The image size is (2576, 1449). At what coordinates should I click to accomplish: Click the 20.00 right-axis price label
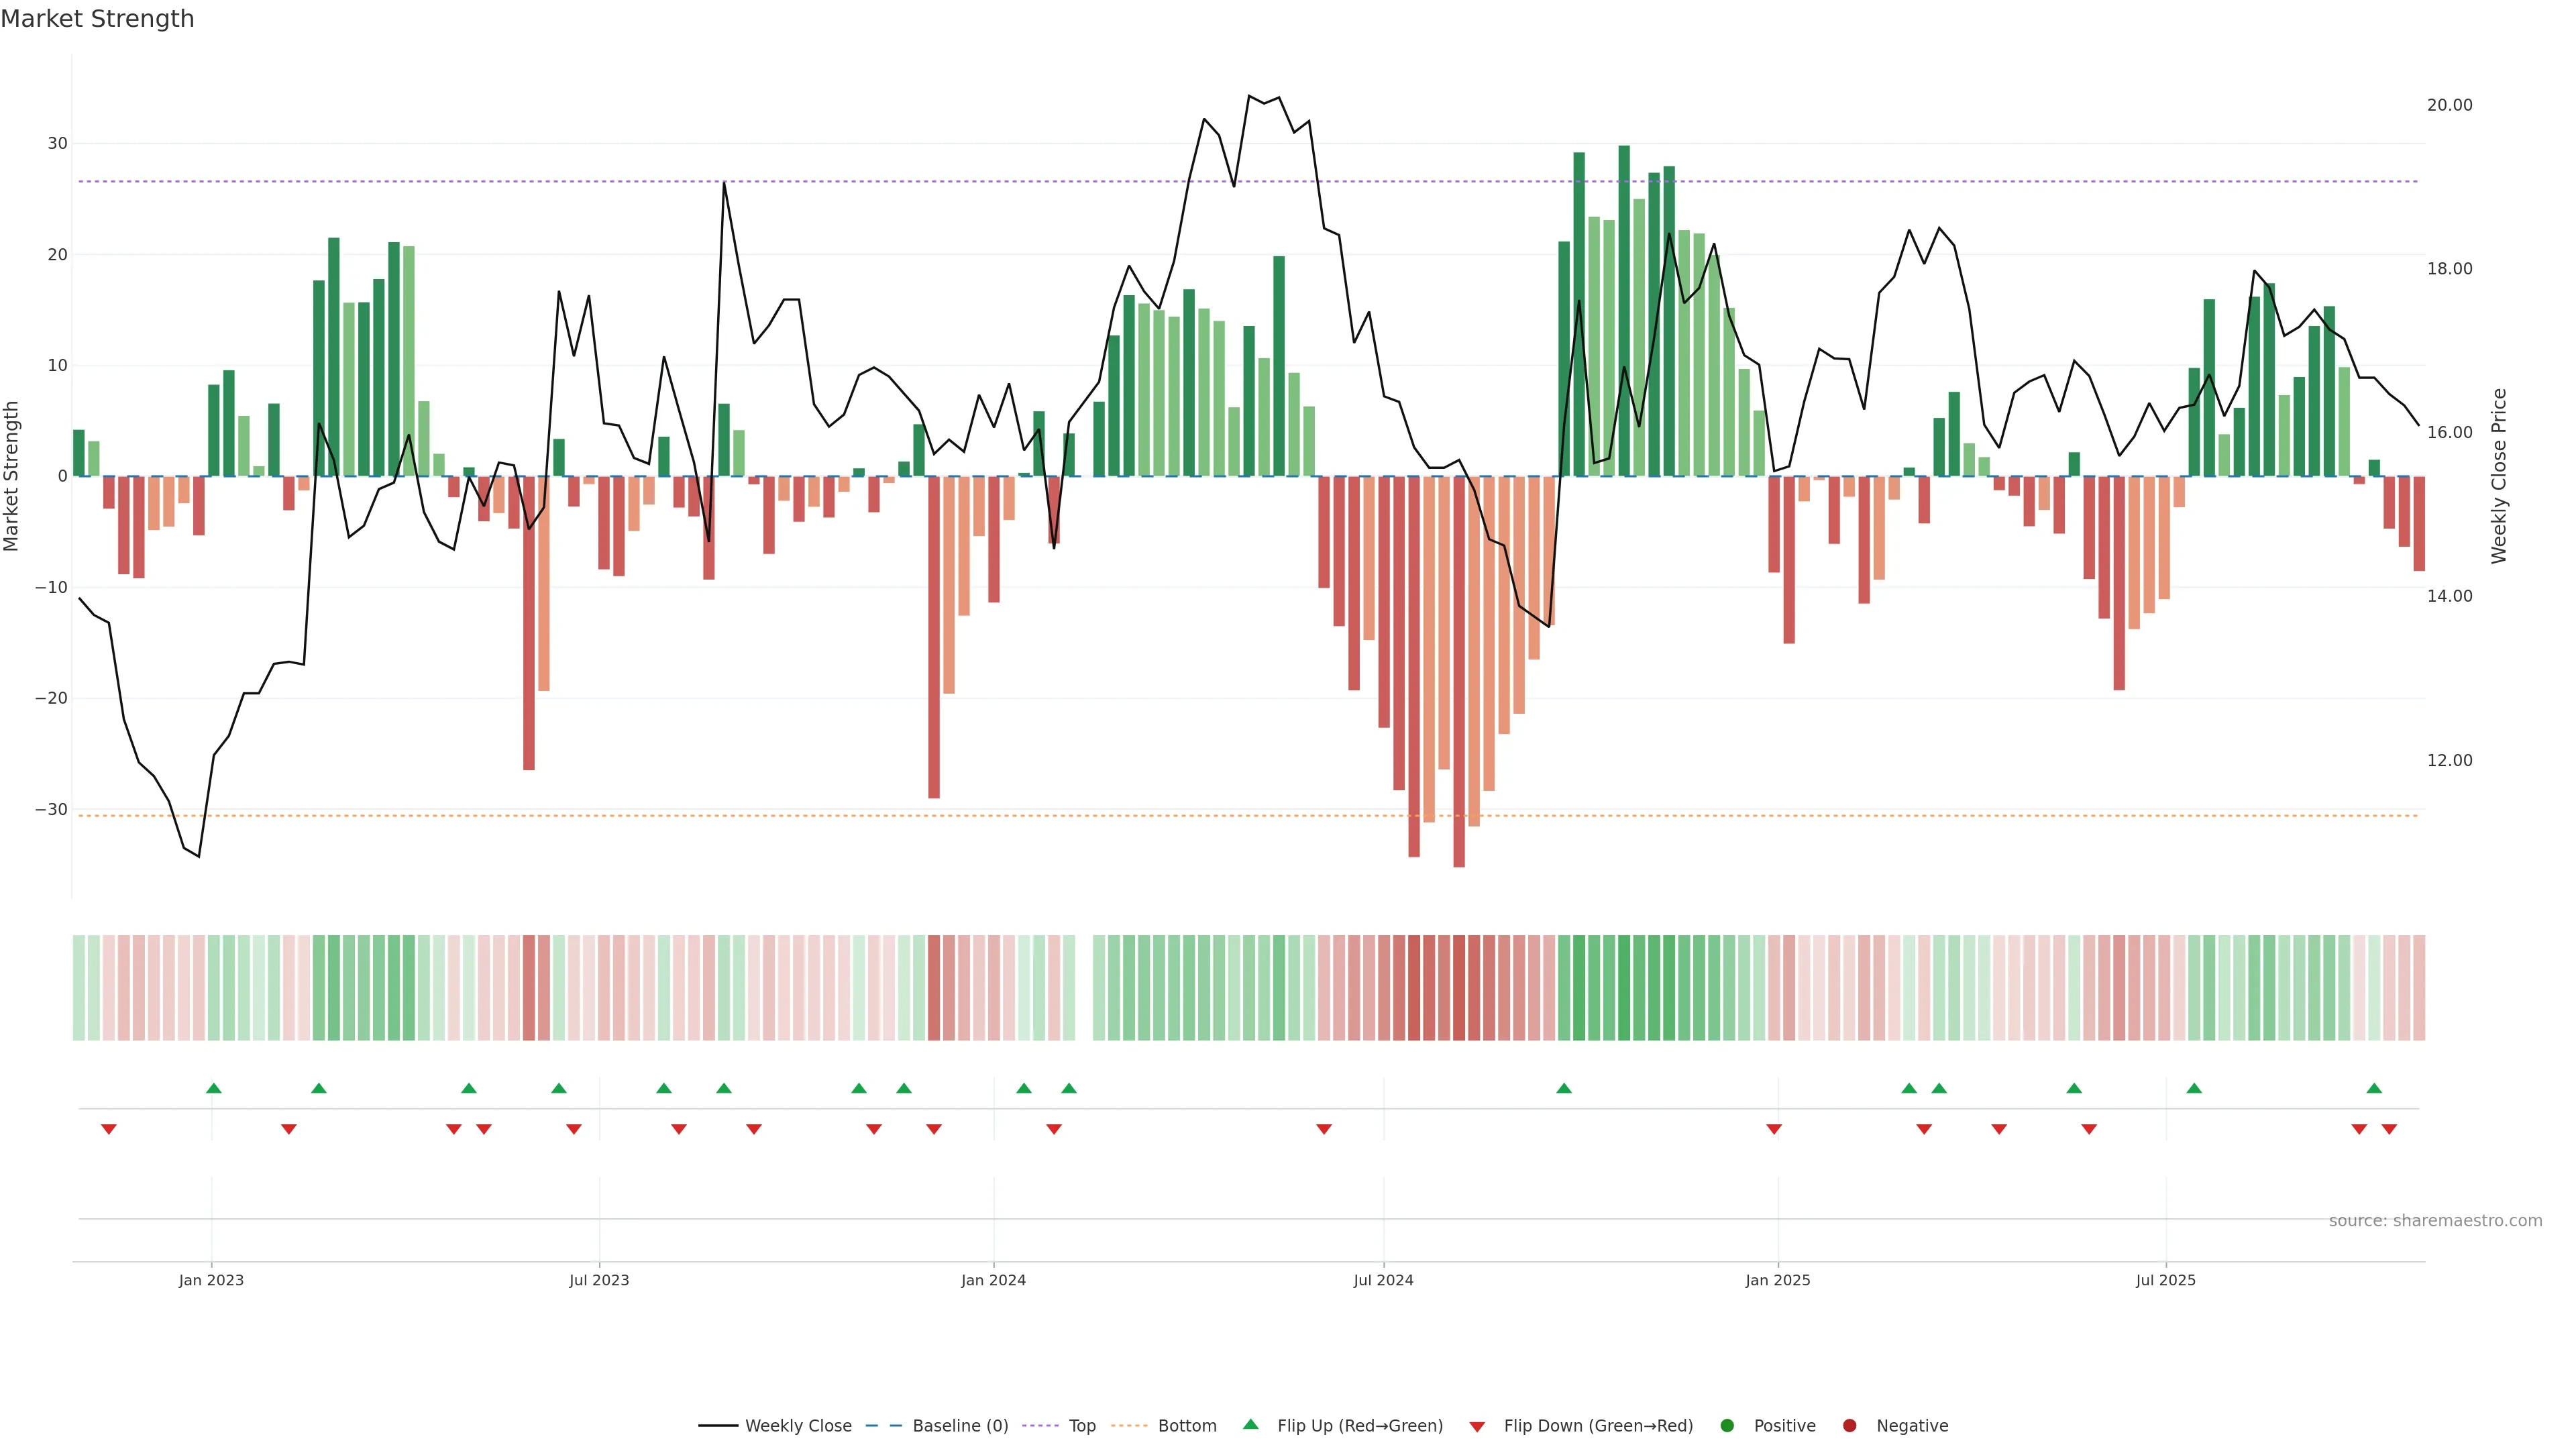point(2449,105)
